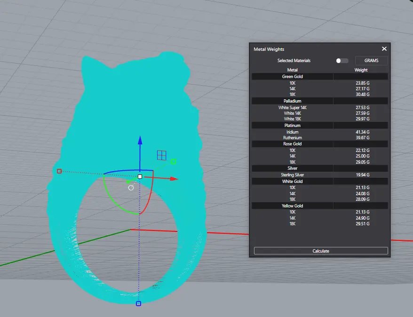Click the gumball planar grid handle

point(161,155)
